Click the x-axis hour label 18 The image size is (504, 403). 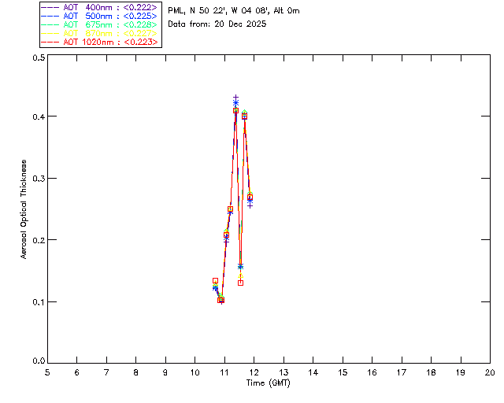[431, 372]
